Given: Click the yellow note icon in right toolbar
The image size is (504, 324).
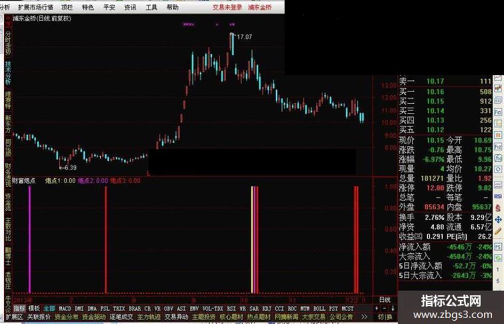Looking at the screenshot, I should (498, 124).
